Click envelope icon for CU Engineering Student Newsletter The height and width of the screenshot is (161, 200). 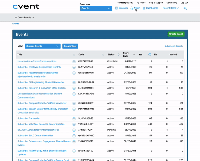pyautogui.click(x=74, y=82)
